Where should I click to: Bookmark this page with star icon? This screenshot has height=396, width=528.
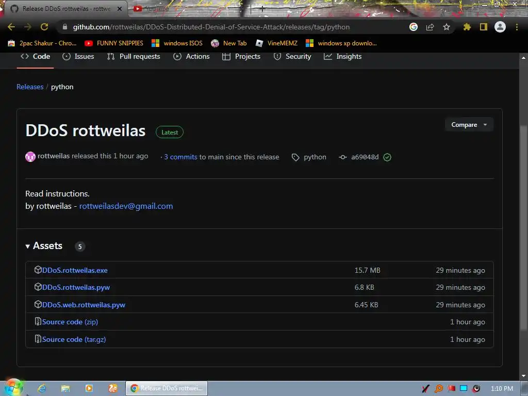[447, 27]
